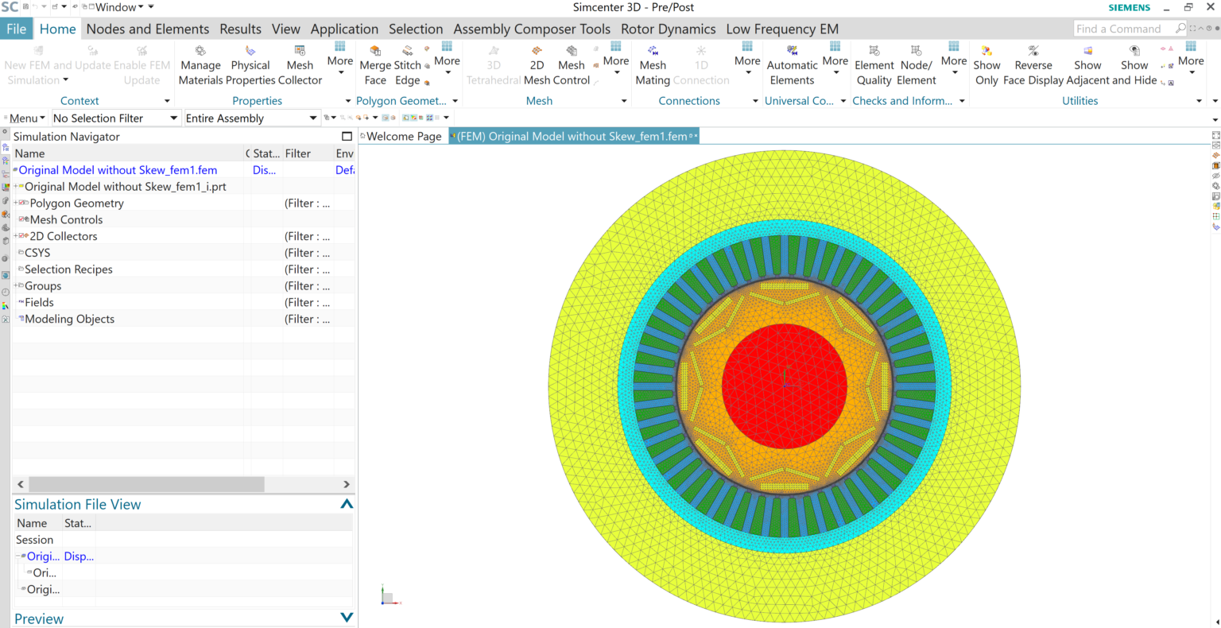This screenshot has height=628, width=1221.
Task: Toggle the Mesh Controls checkbox
Action: pos(20,219)
